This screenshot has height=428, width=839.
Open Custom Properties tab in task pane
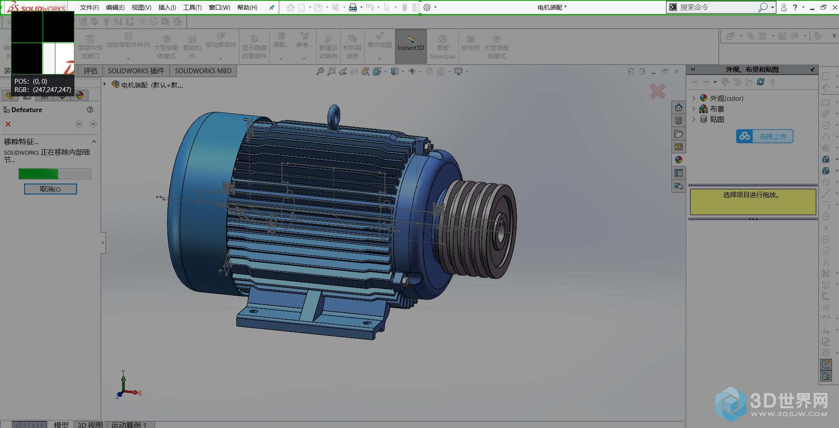tap(678, 173)
